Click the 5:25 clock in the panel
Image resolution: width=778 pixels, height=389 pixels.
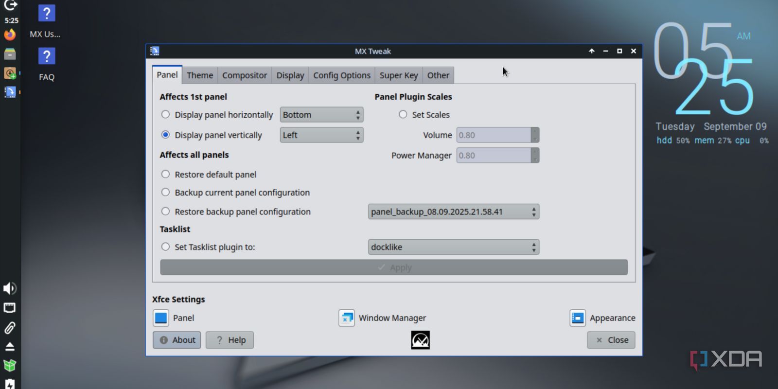[11, 20]
